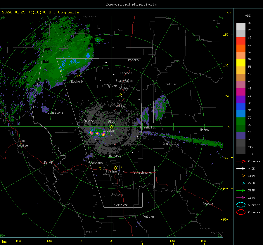Click the magenta 18TS arrow icon
This screenshot has width=263, height=245.
tap(241, 198)
